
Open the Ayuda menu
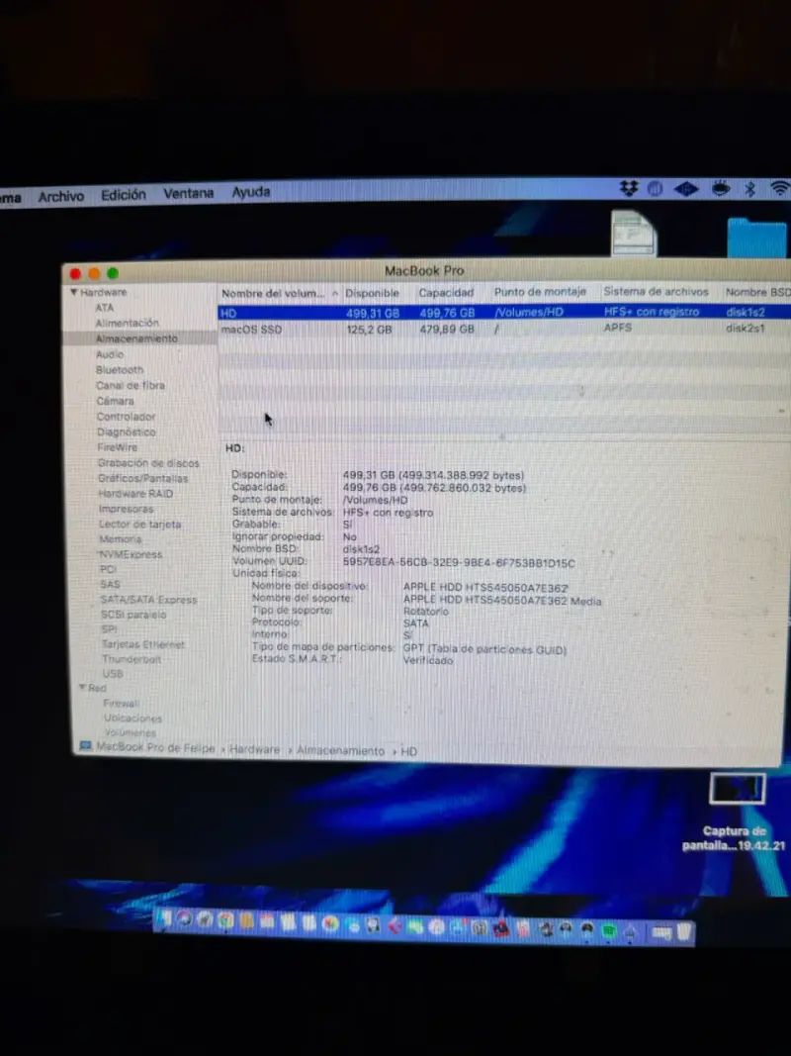pos(251,192)
